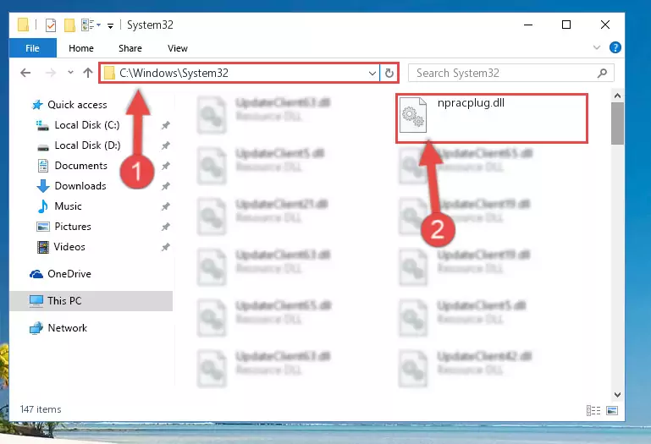Click the scrollbar down arrow
The width and height of the screenshot is (651, 444).
(x=617, y=395)
